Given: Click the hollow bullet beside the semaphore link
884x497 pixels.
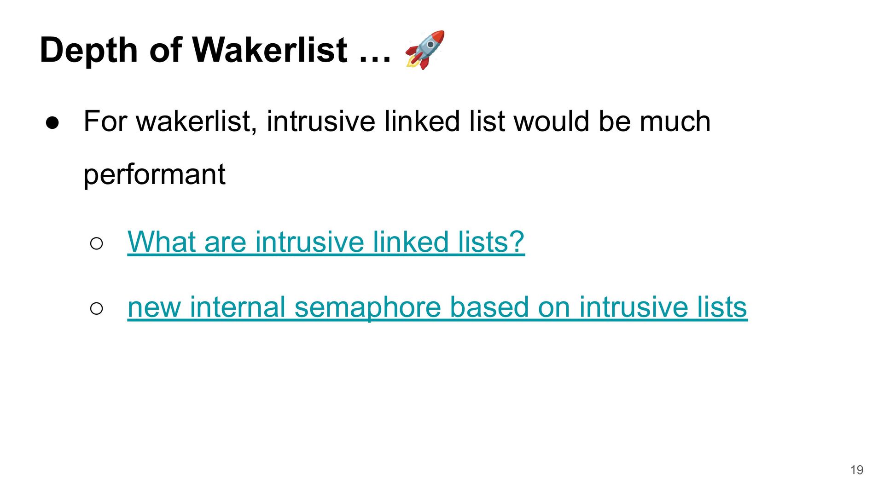Looking at the screenshot, I should pos(97,309).
